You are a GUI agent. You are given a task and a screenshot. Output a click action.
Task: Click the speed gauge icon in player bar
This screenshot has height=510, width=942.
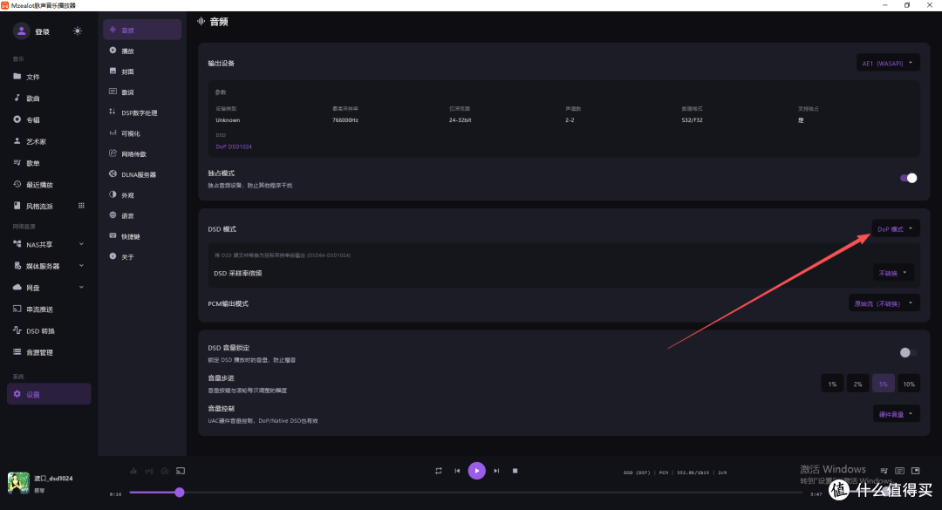[165, 471]
